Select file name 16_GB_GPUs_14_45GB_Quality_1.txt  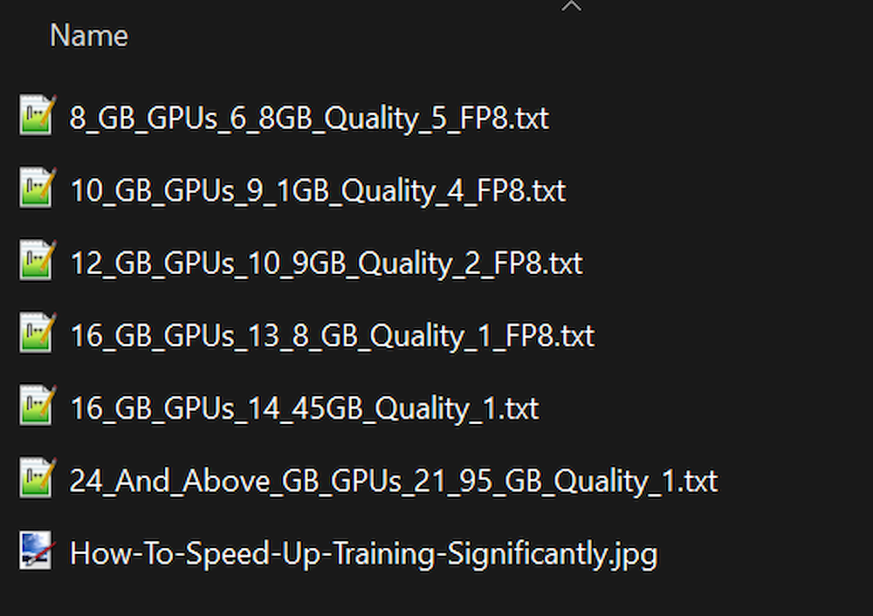tap(304, 407)
